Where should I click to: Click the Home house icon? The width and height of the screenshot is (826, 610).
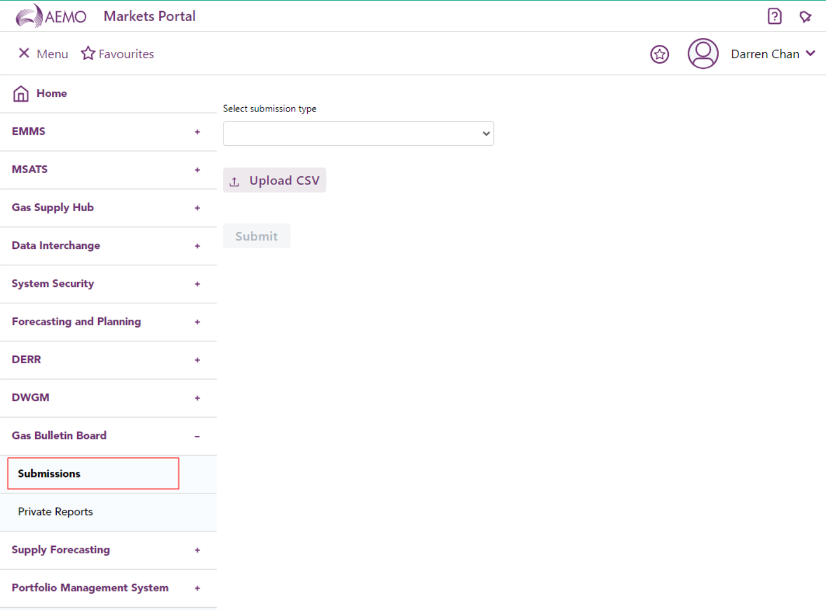click(21, 93)
